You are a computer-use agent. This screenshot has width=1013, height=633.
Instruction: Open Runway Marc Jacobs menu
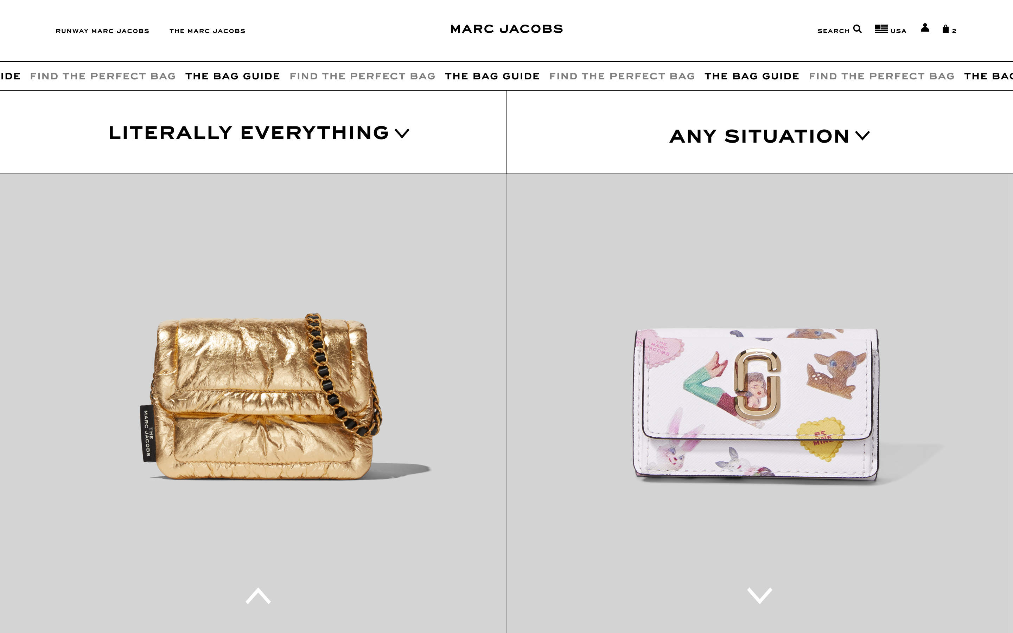tap(102, 31)
